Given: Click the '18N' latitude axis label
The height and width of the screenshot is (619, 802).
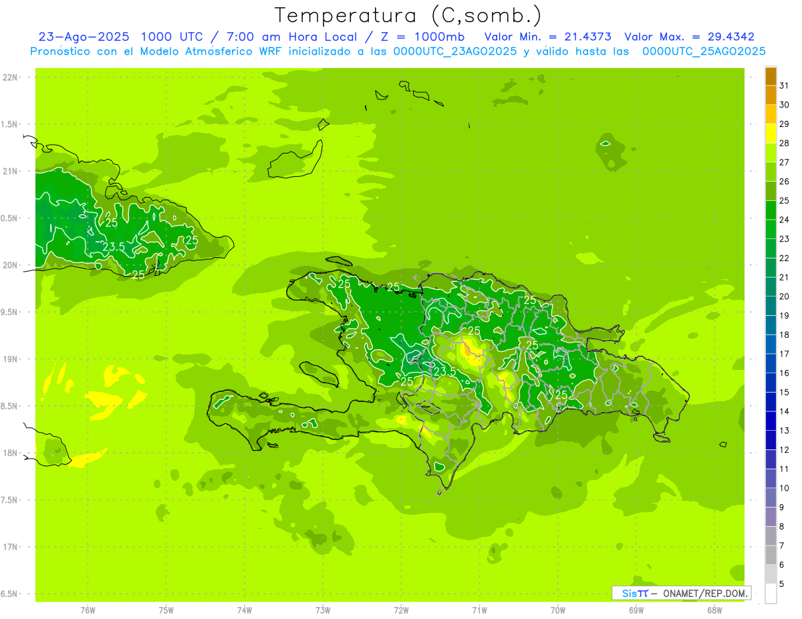Looking at the screenshot, I should (x=11, y=453).
